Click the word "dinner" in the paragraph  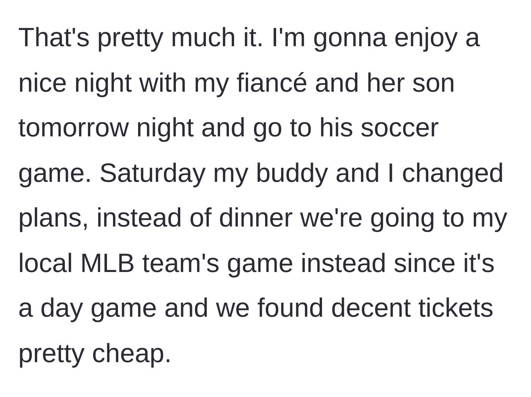pos(256,218)
